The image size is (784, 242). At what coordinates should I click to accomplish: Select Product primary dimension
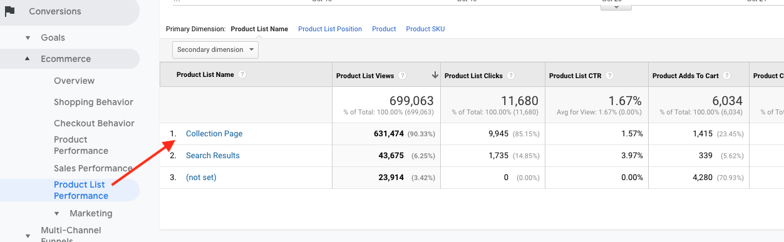(384, 29)
